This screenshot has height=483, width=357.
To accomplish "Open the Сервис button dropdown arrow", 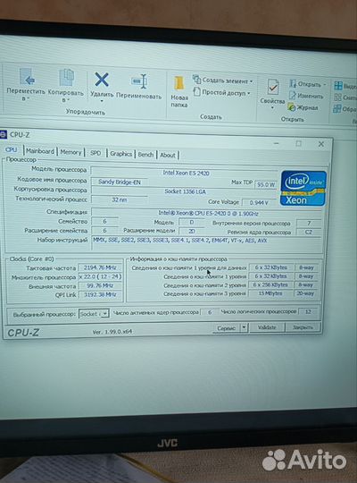I will [x=244, y=327].
